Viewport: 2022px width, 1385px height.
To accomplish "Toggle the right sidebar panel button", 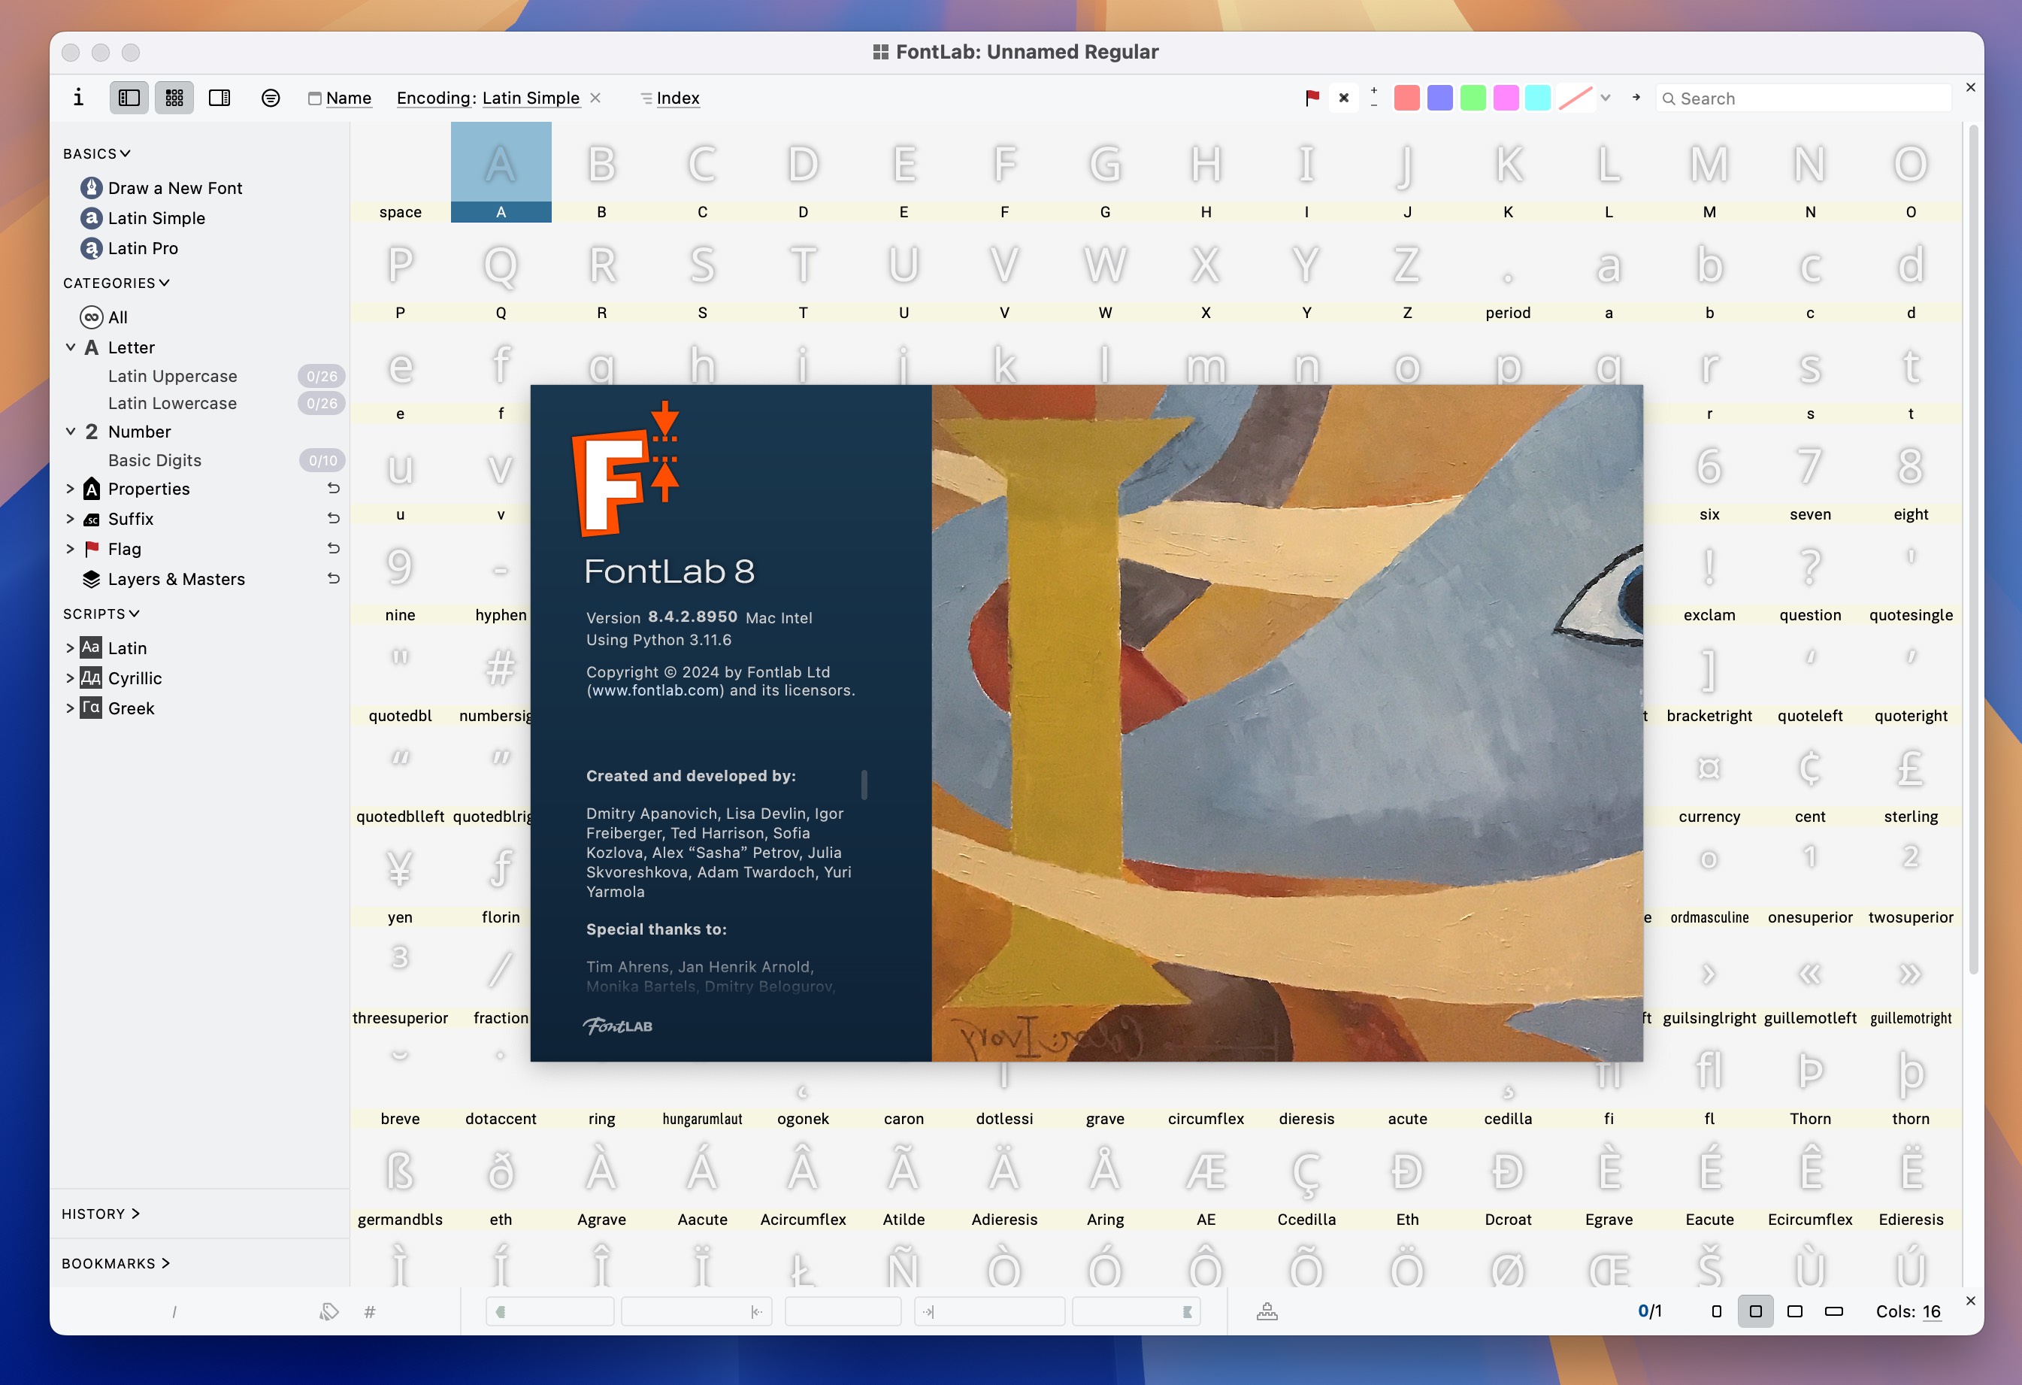I will pos(219,98).
